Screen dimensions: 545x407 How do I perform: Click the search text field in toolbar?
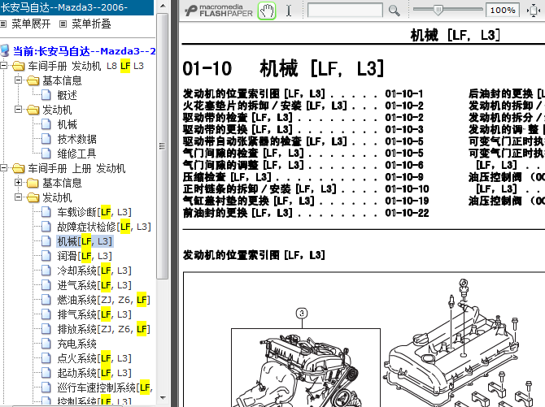(x=345, y=11)
